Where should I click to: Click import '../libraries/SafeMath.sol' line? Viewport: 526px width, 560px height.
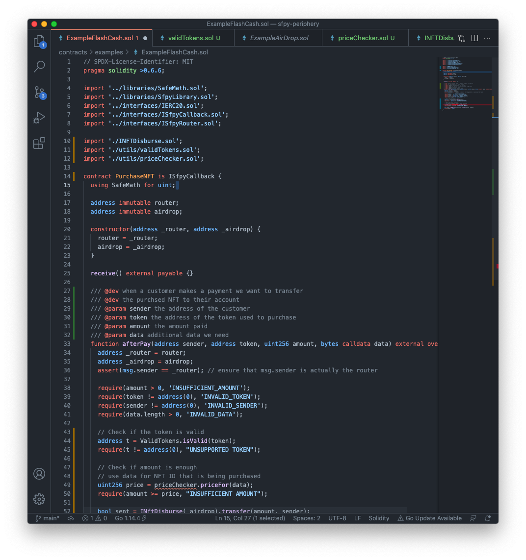click(x=145, y=88)
